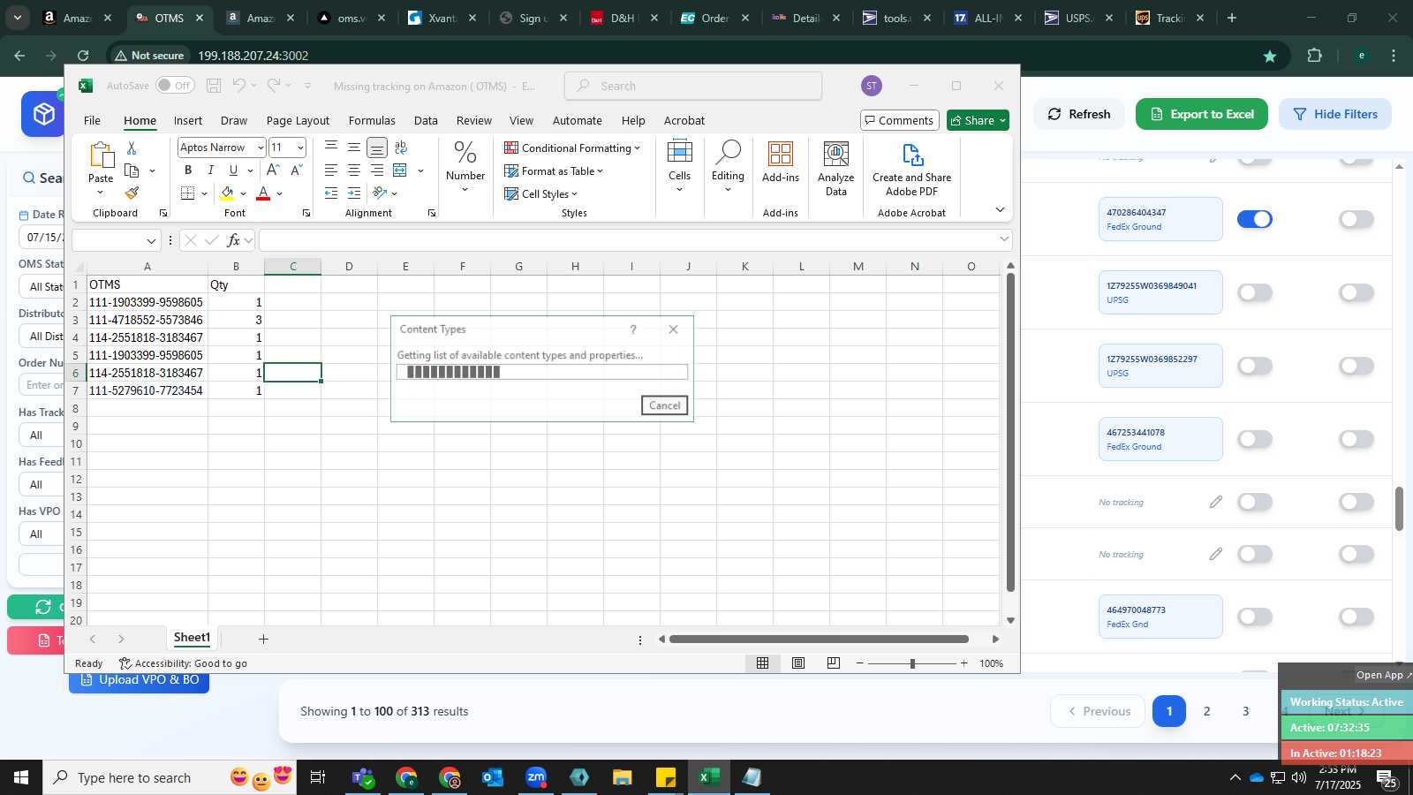Open Outlook from Windows taskbar
The height and width of the screenshot is (795, 1413).
pos(493,777)
